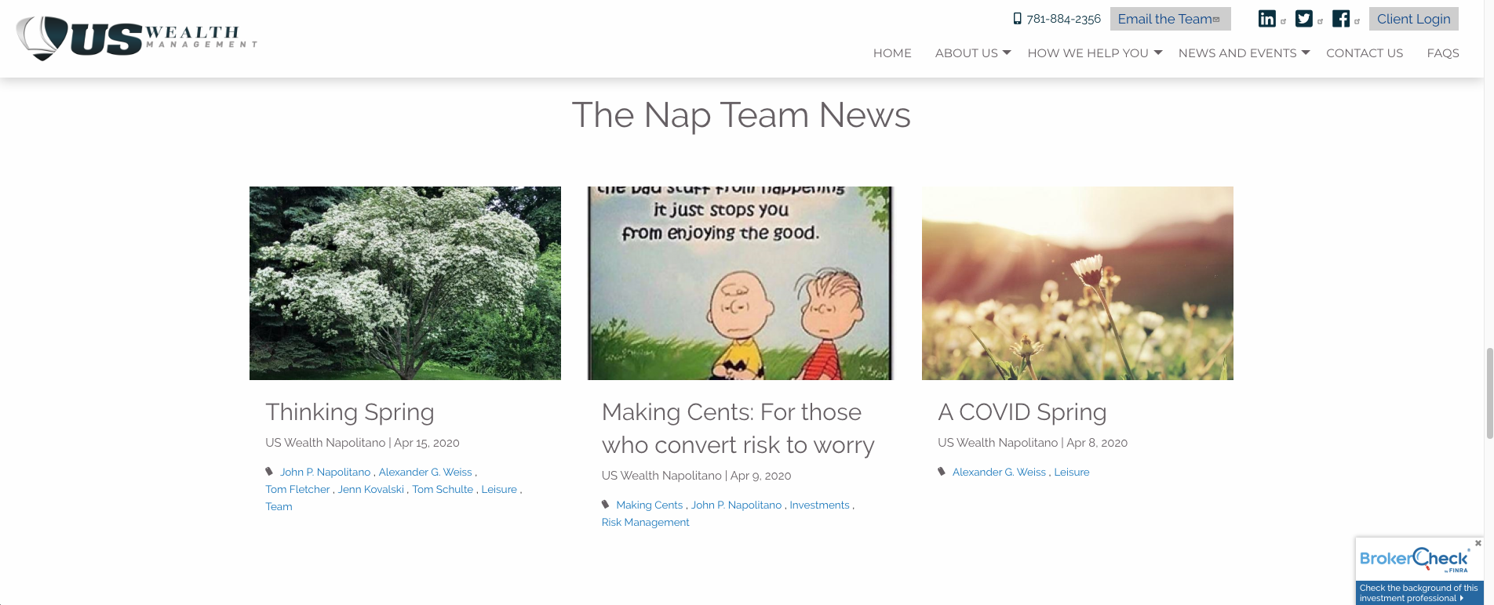Click the tag icon under A COVID Spring
Image resolution: width=1494 pixels, height=605 pixels.
pos(942,471)
